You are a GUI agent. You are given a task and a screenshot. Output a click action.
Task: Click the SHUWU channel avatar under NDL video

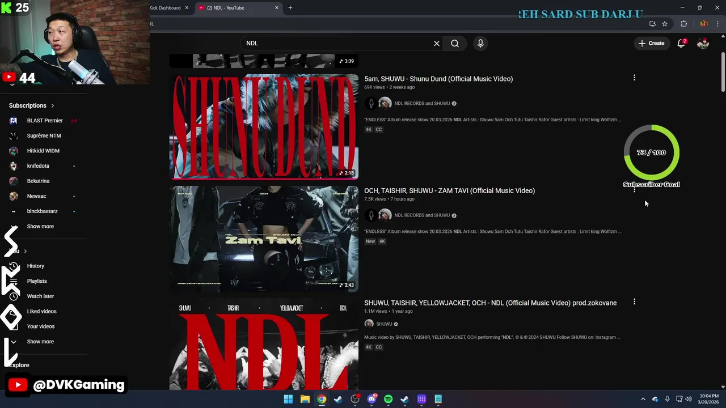click(369, 324)
